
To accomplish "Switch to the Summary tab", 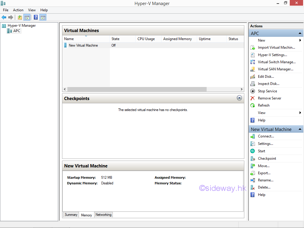I will (71, 215).
